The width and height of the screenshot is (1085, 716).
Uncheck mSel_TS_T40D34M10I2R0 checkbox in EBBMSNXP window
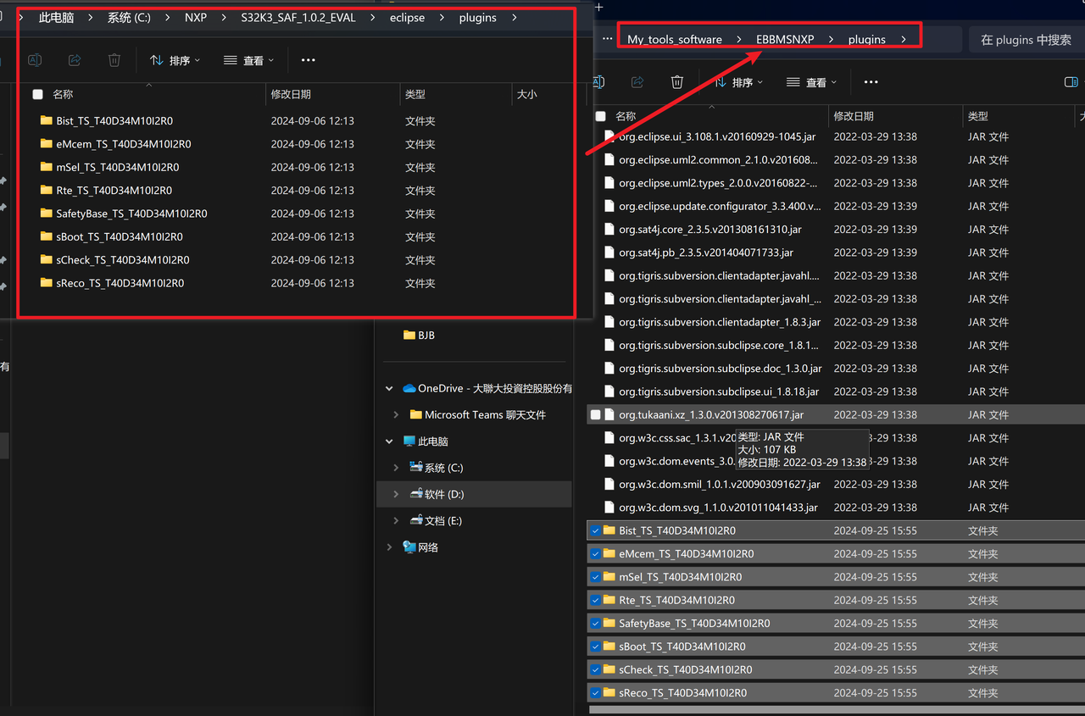[x=595, y=577]
